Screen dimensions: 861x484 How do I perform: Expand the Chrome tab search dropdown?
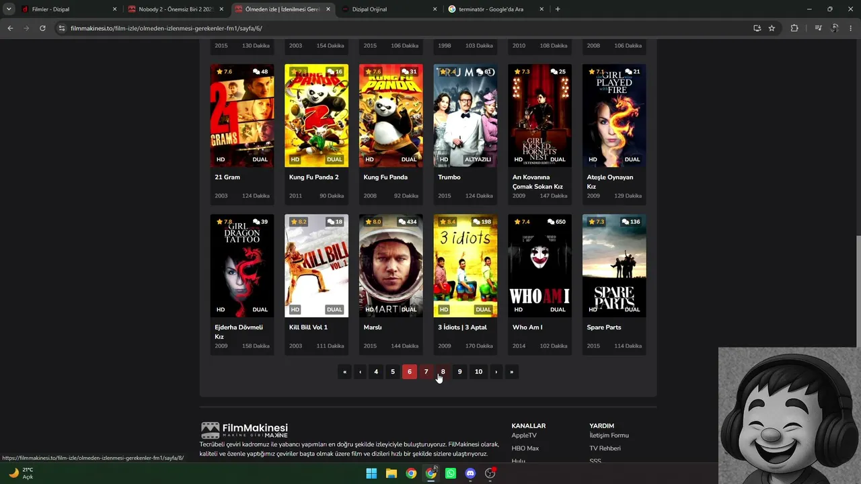tap(9, 9)
